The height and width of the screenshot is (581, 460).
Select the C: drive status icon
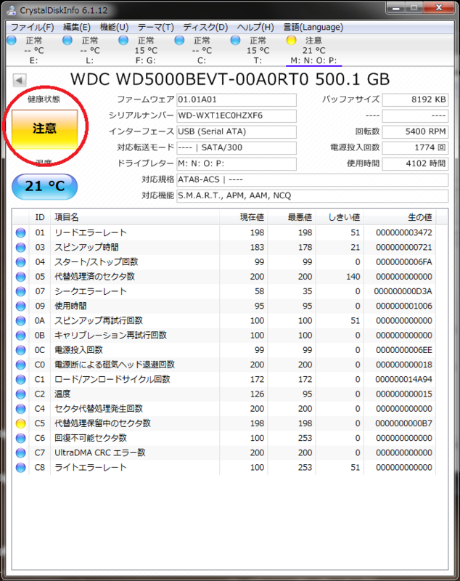[x=179, y=40]
